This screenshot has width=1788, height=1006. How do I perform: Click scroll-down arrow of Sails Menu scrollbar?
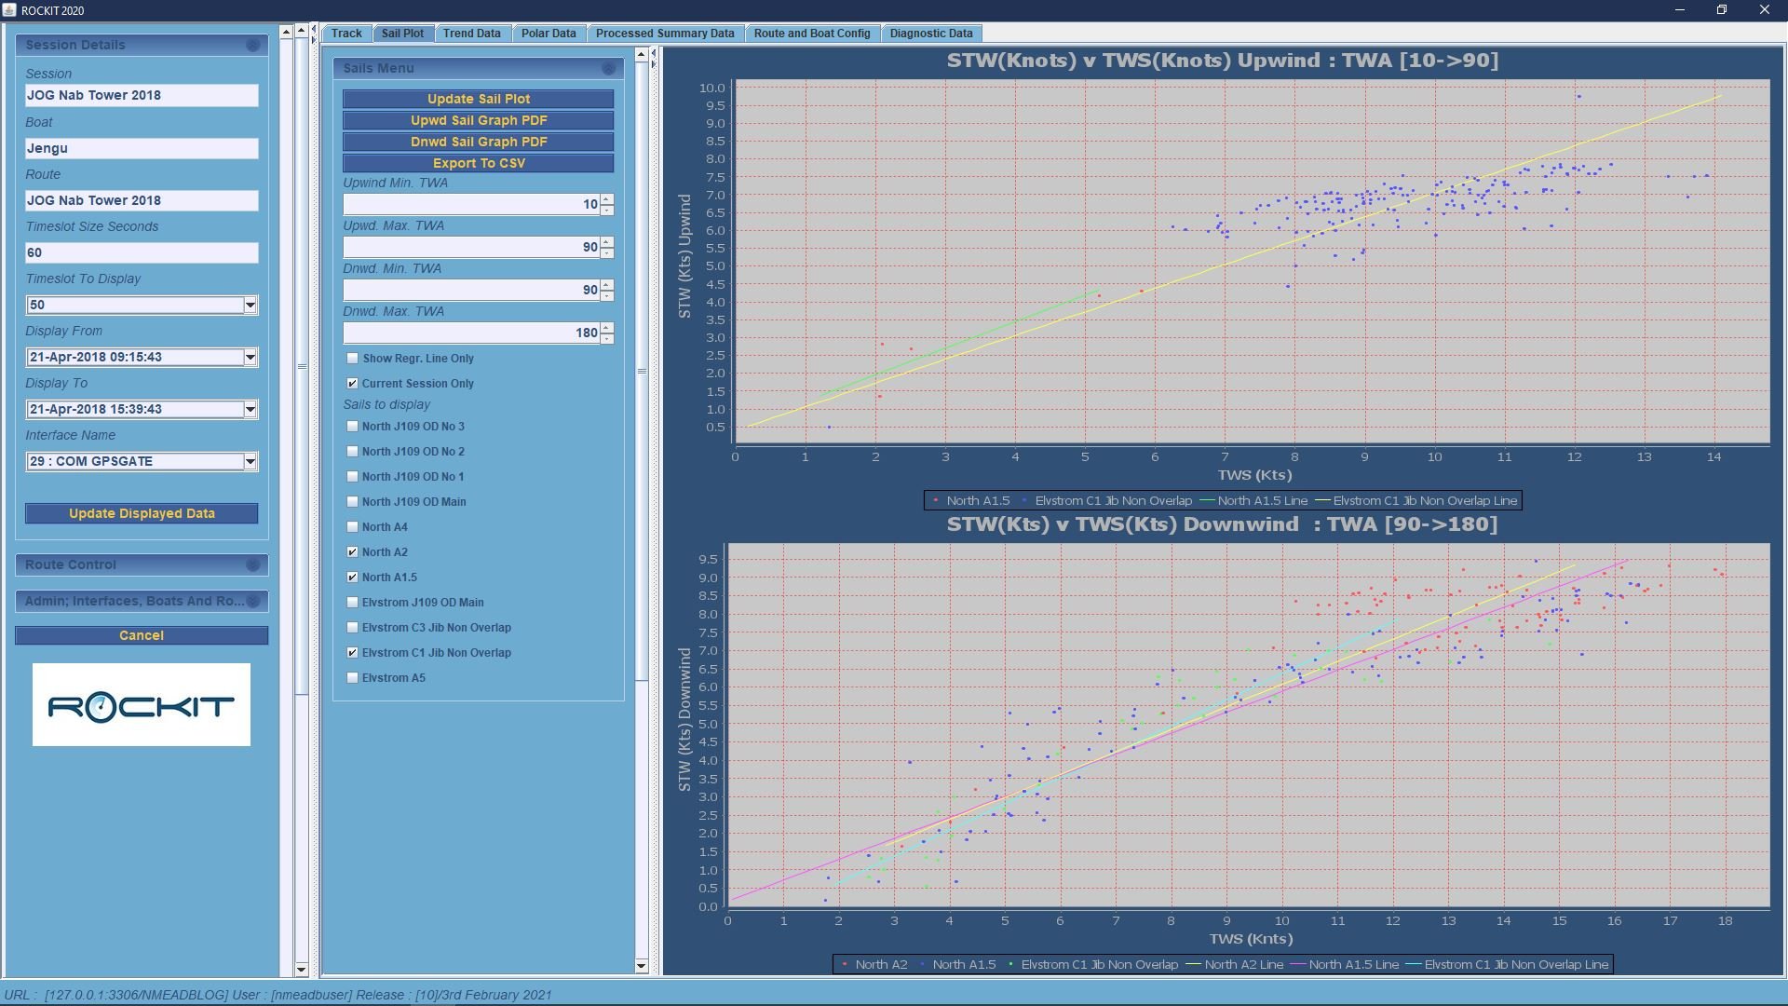(x=641, y=966)
